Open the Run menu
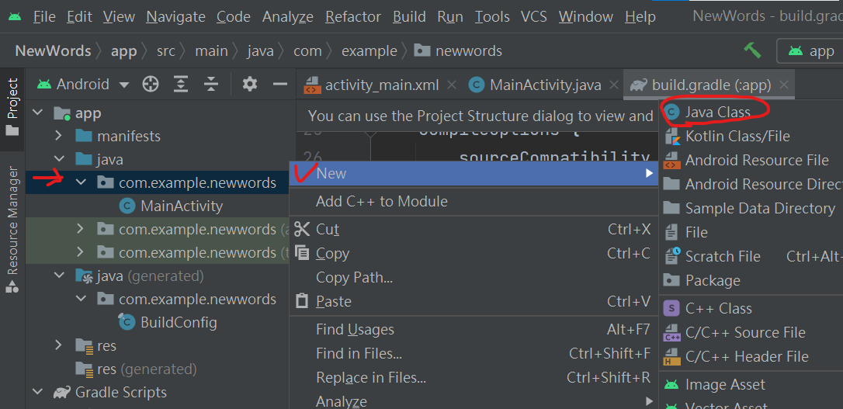Screen dimensions: 843x409 [x=450, y=16]
